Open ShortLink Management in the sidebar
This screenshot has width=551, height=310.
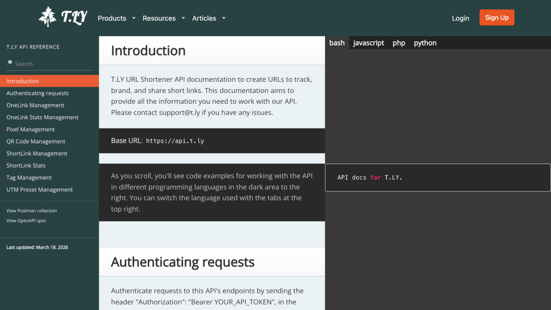(x=49, y=153)
